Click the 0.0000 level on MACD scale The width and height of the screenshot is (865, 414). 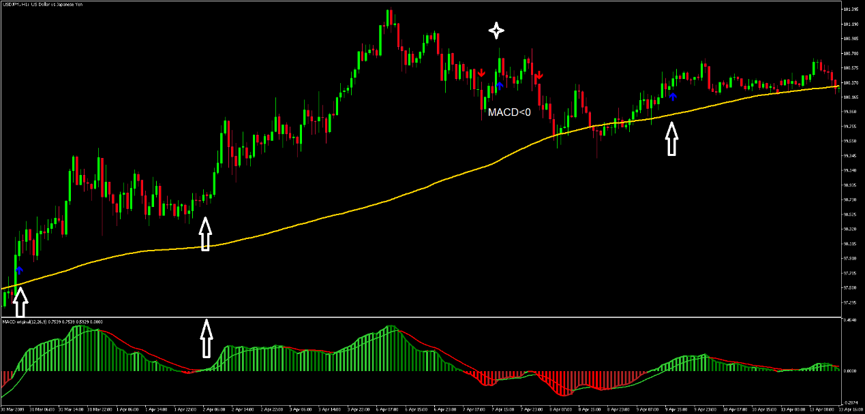click(850, 371)
